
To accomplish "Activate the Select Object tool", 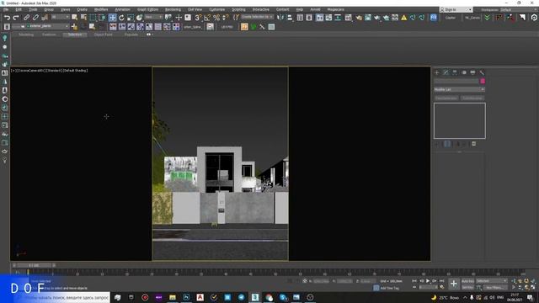I will pos(75,18).
